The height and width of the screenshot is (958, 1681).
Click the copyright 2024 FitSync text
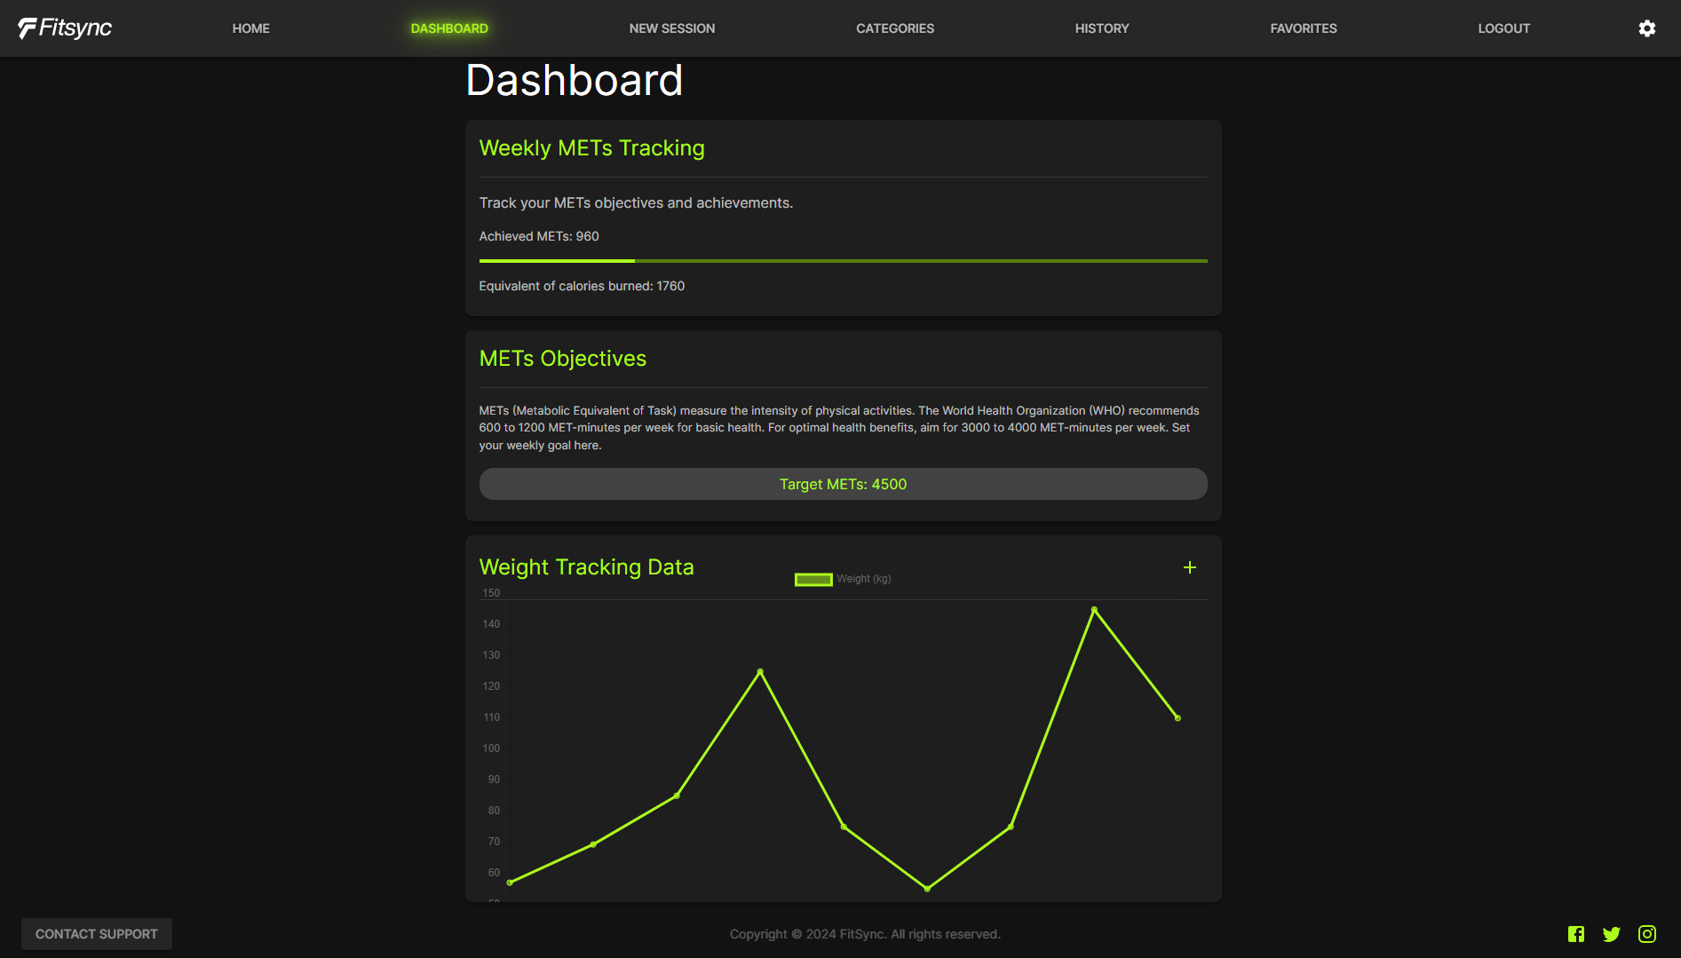point(865,934)
